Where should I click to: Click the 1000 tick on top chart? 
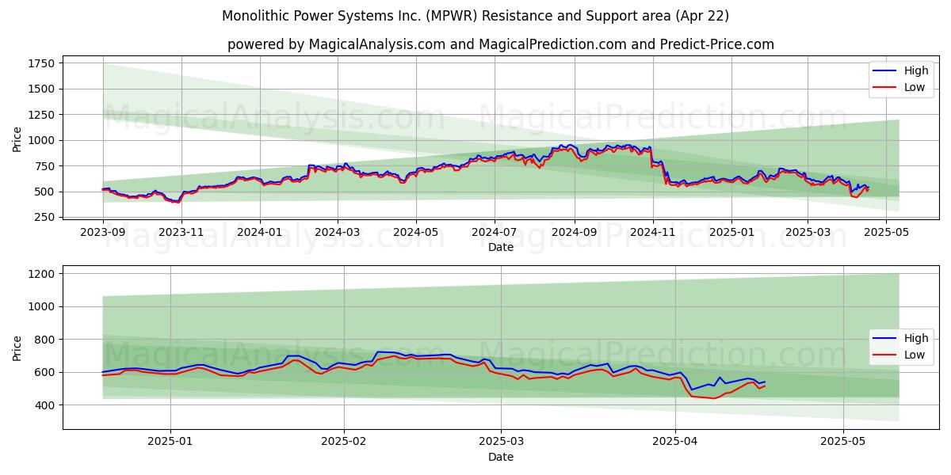coord(41,141)
